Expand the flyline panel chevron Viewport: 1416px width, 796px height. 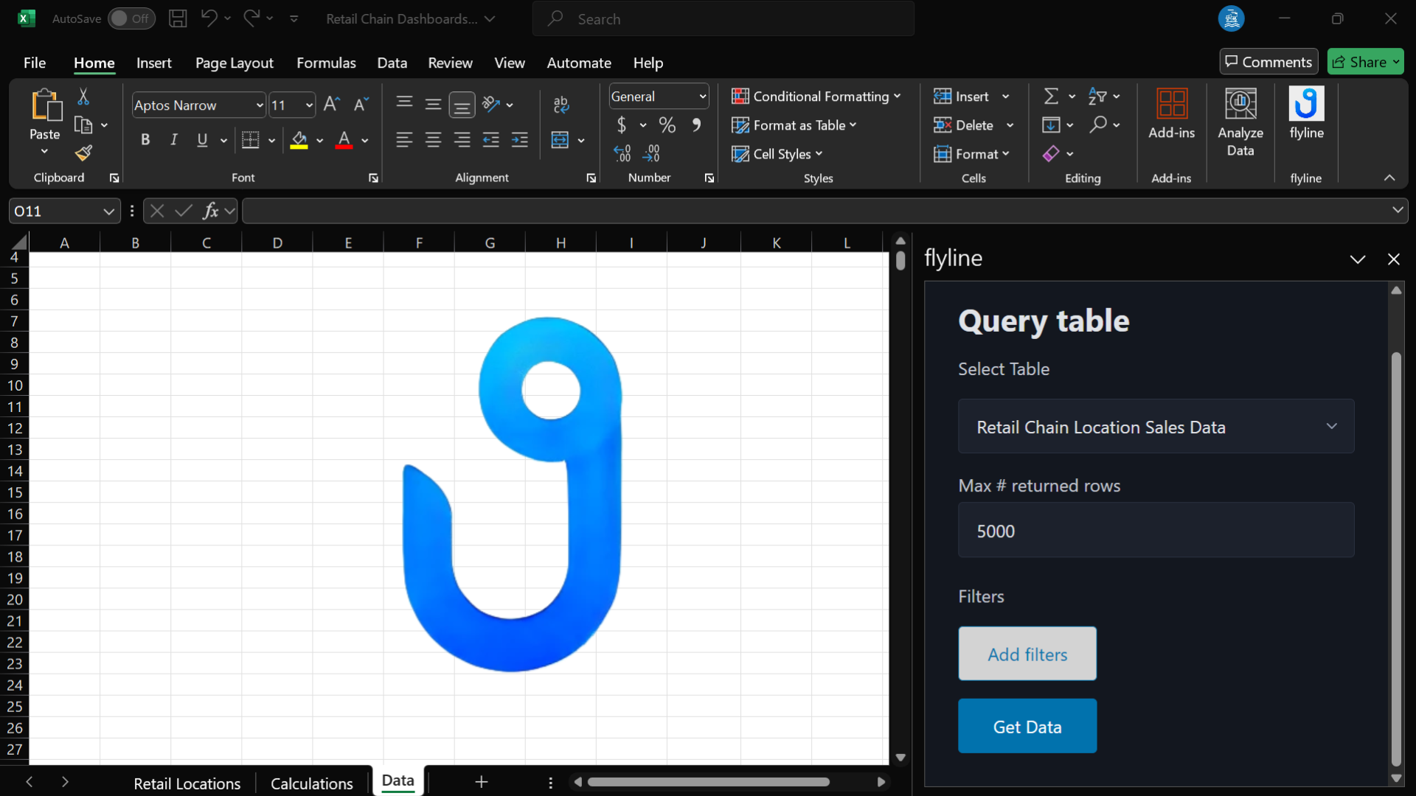[x=1358, y=259]
